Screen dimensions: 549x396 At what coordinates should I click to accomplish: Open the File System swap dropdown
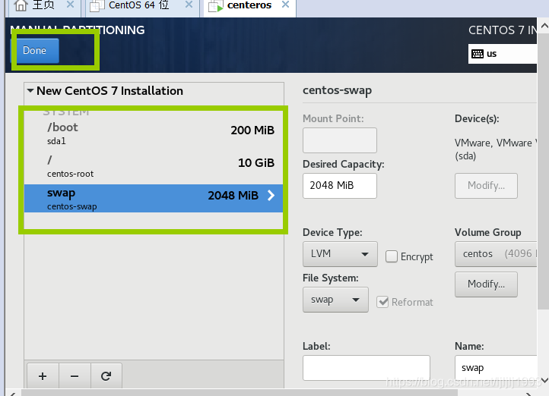click(x=335, y=300)
